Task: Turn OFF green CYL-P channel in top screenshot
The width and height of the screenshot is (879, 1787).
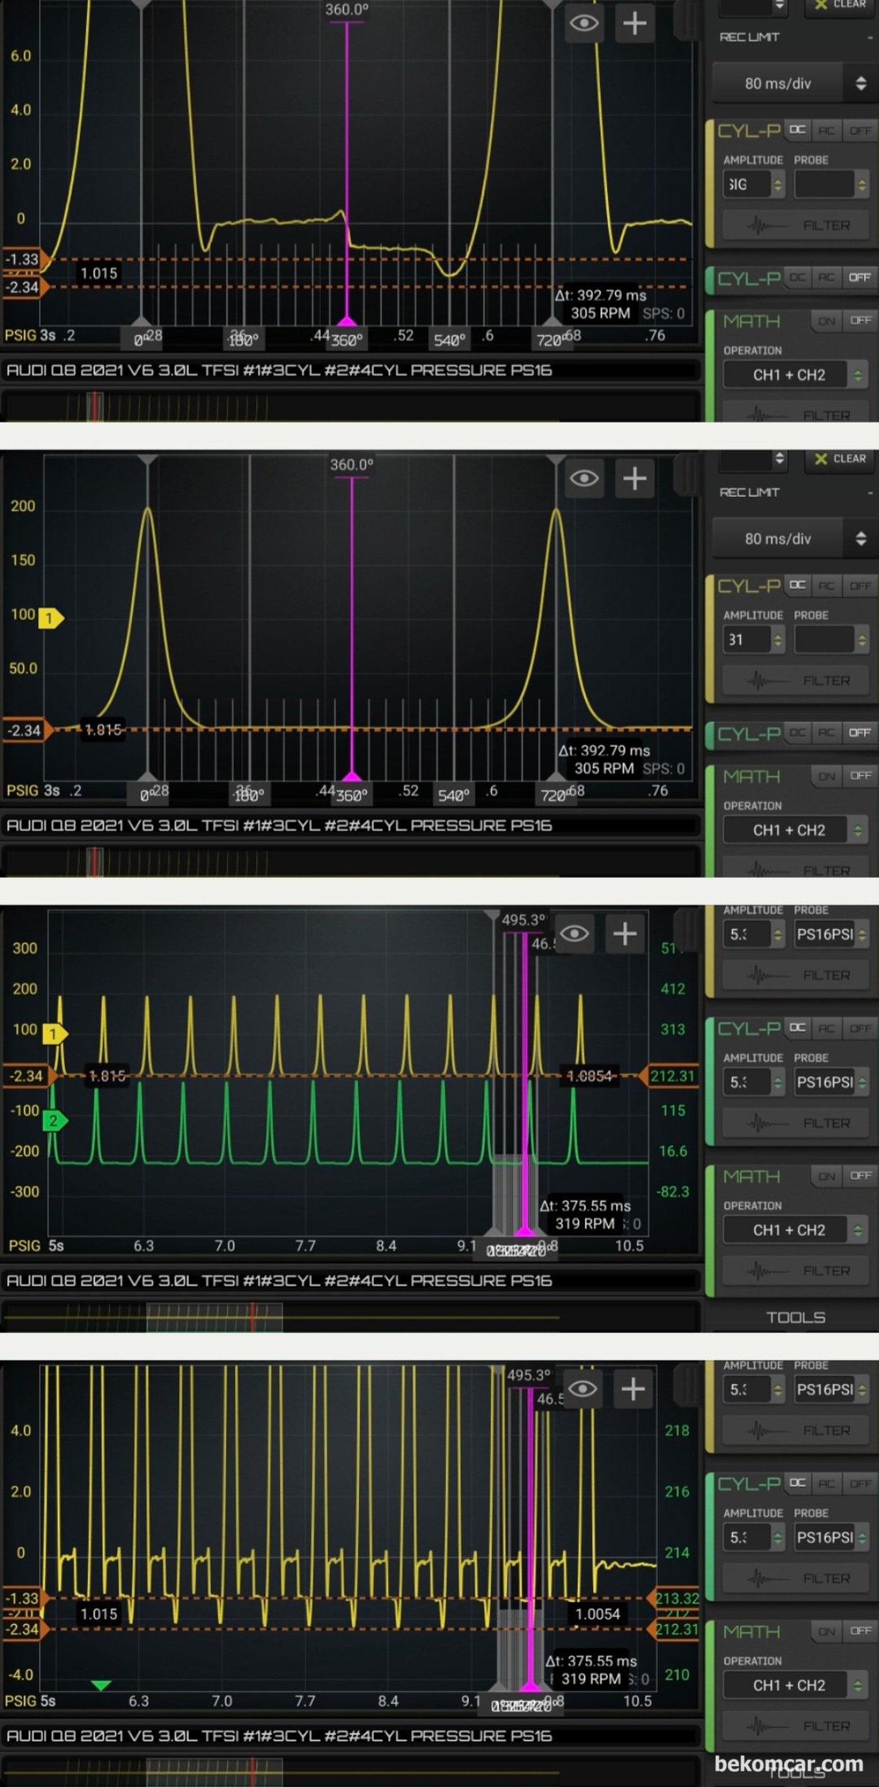Action: (860, 278)
